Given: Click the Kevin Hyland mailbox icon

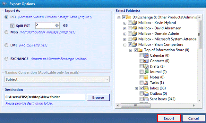Looking at the screenshot, I should (x=134, y=23).
